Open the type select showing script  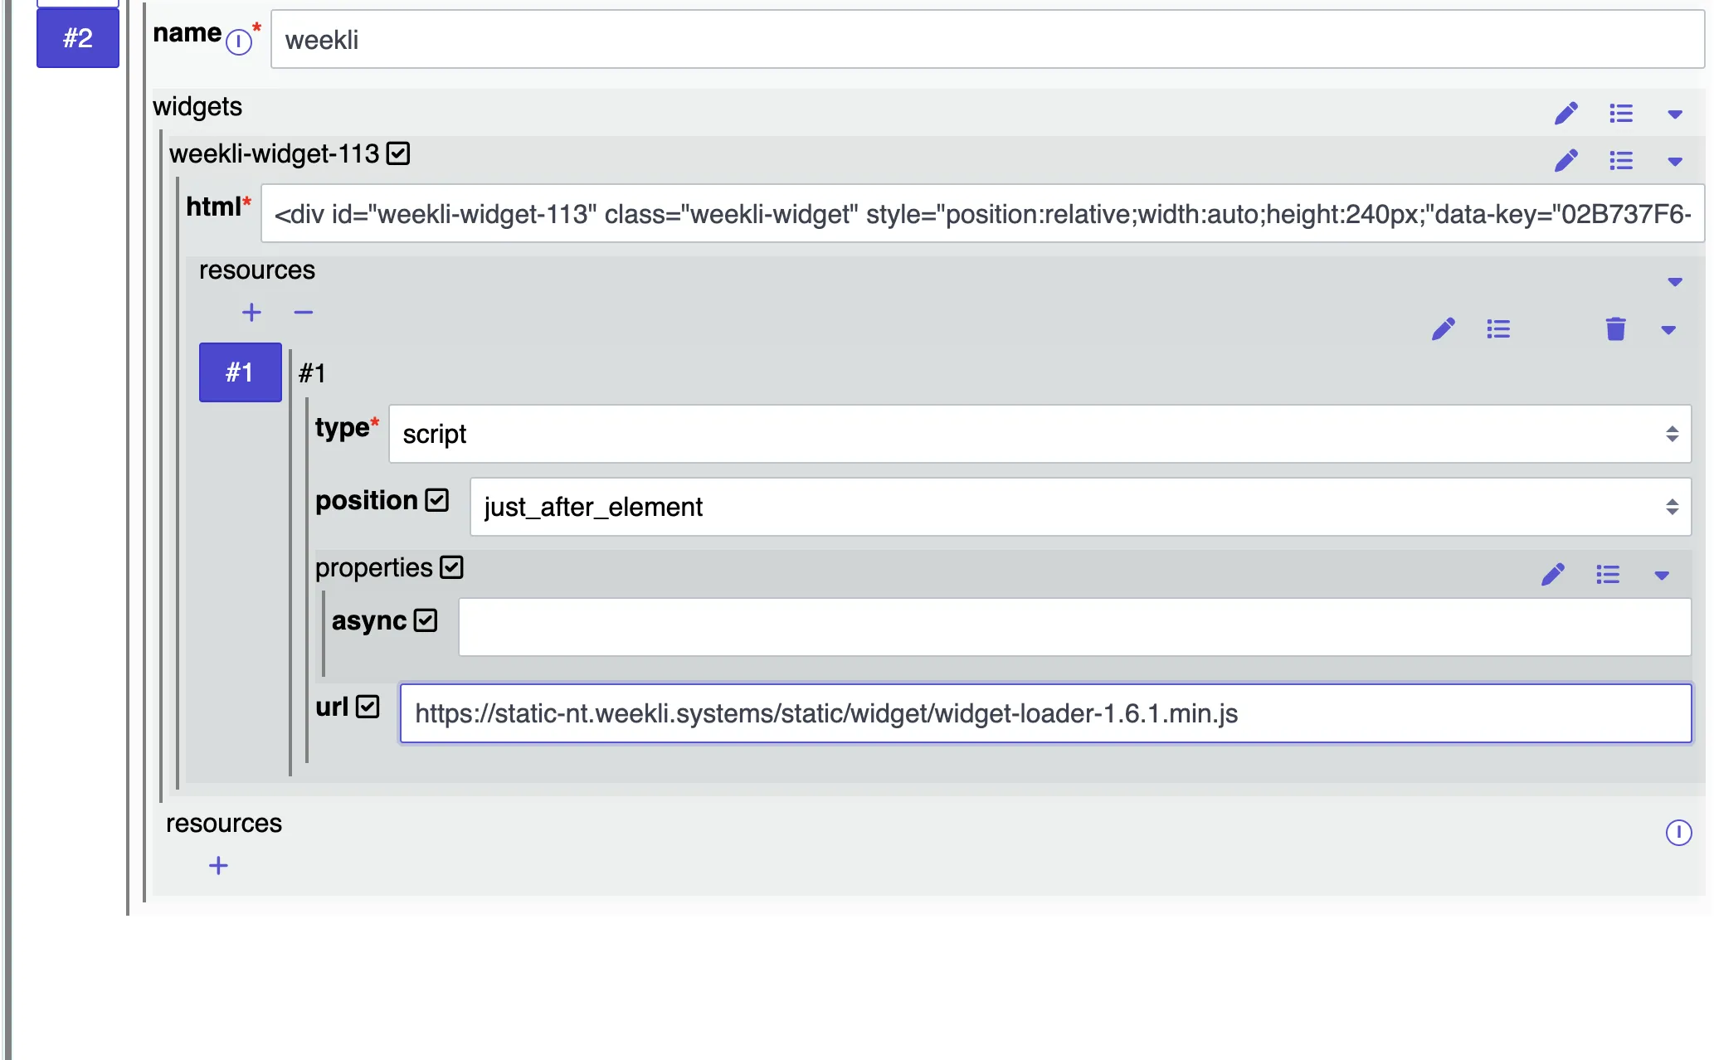(1040, 434)
